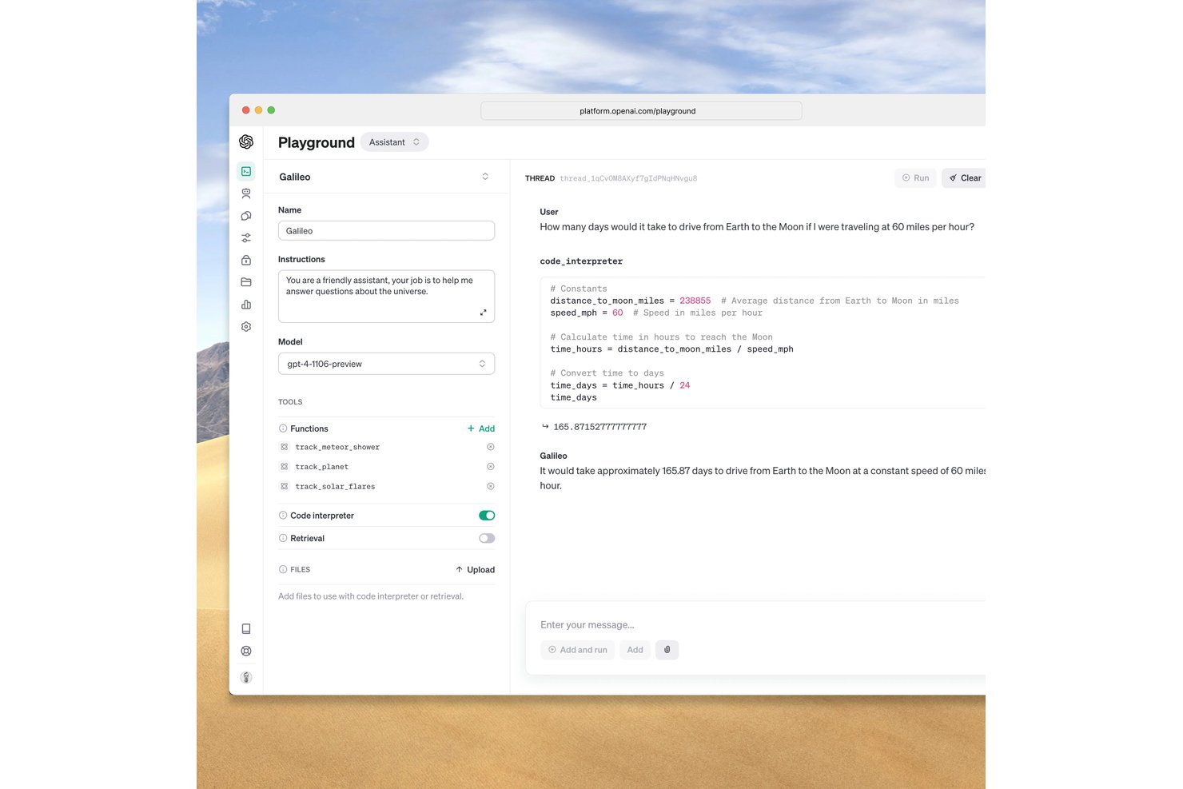Click the info icon next to FILES
Image resolution: width=1183 pixels, height=789 pixels.
[283, 569]
